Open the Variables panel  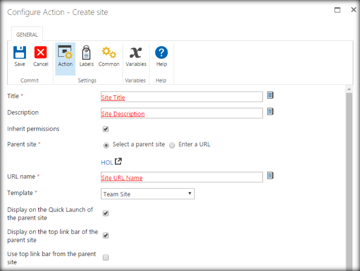tap(136, 53)
